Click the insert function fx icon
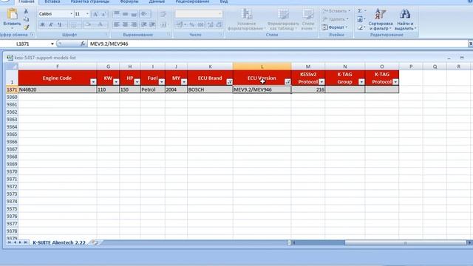 (83, 44)
